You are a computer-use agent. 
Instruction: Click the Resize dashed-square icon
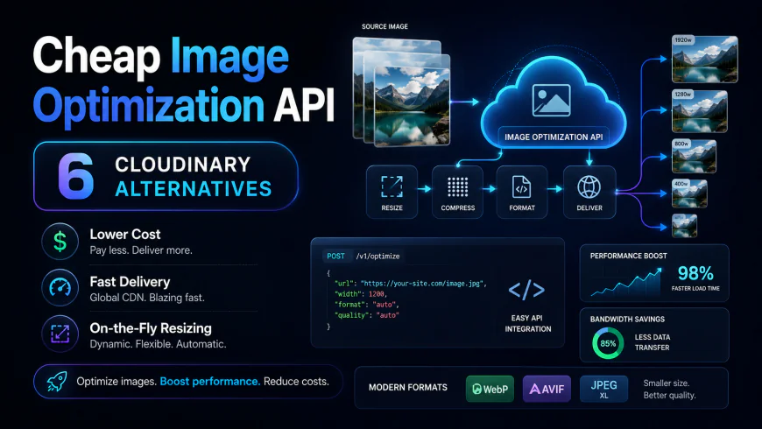tap(392, 186)
